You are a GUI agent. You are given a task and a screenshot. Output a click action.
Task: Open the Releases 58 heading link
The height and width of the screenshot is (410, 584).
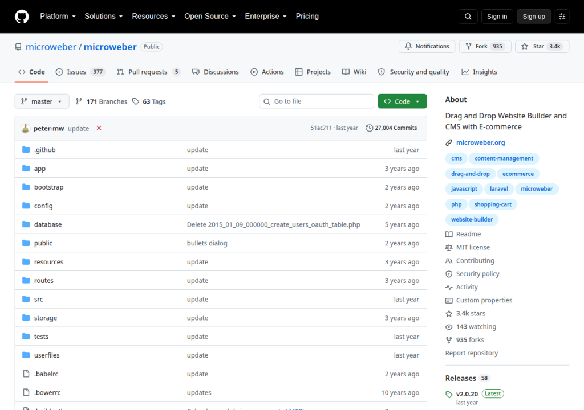pyautogui.click(x=468, y=378)
